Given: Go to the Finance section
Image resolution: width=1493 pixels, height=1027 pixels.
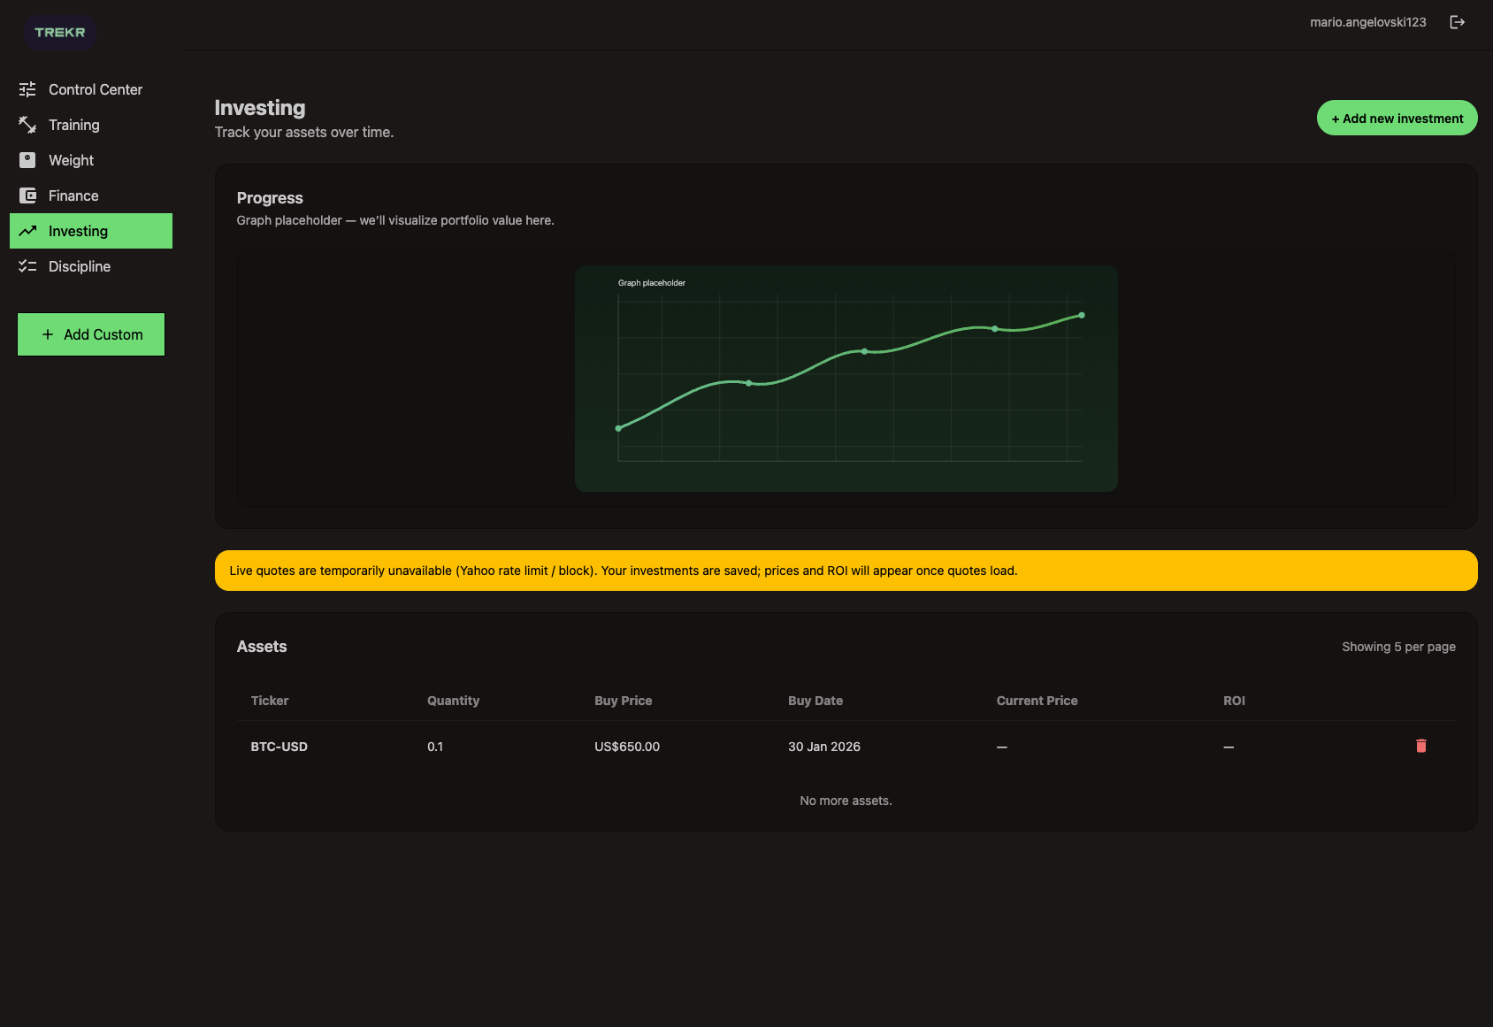Looking at the screenshot, I should pyautogui.click(x=73, y=195).
